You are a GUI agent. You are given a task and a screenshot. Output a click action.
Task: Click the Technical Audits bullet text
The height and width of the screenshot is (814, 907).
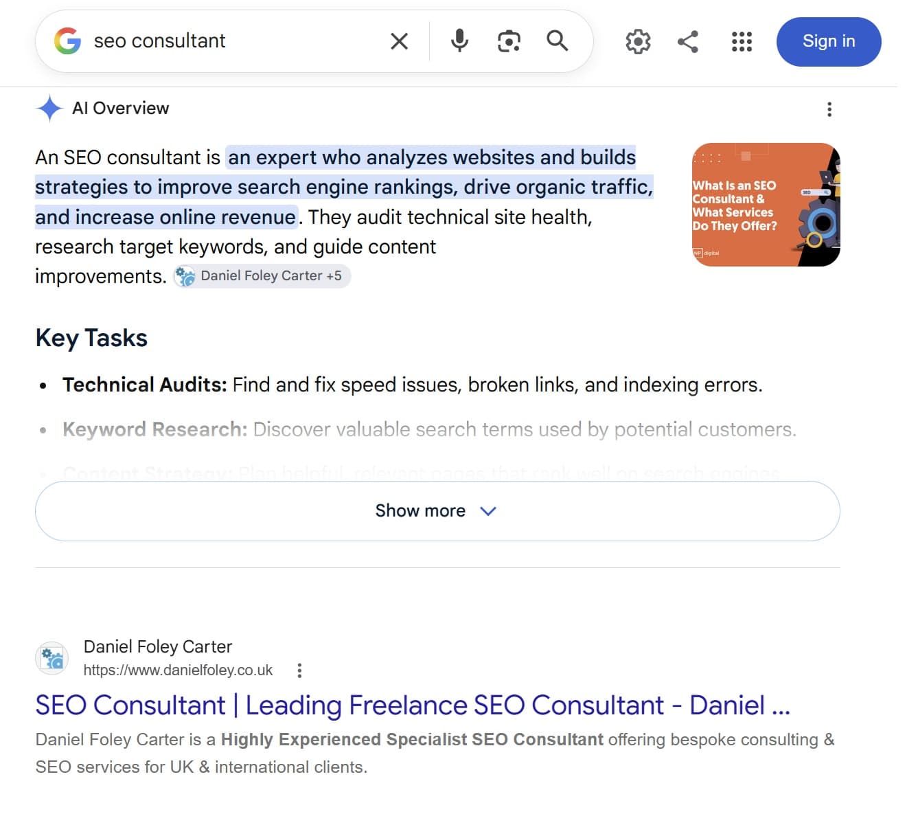[x=412, y=385]
